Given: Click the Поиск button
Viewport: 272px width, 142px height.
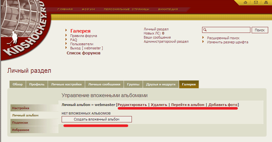Looking at the screenshot, I should 260,30.
